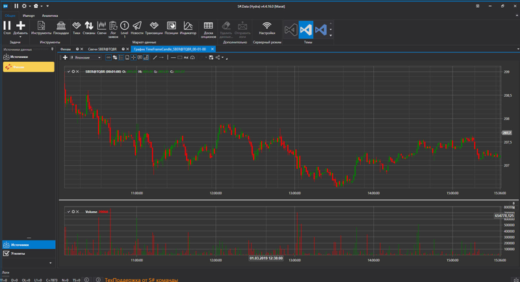Toggle the crosshair button on chart toolbar
520x282 pixels.
click(133, 58)
